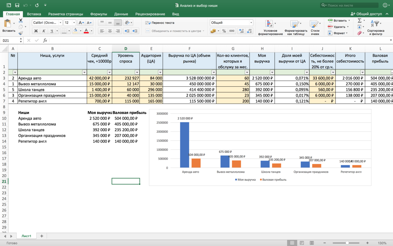Click Удалить cells button
The image size is (393, 246).
[x=339, y=27]
